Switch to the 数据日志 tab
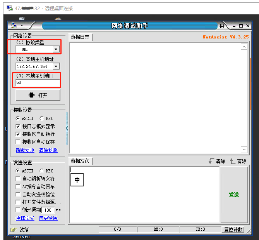 pos(80,37)
